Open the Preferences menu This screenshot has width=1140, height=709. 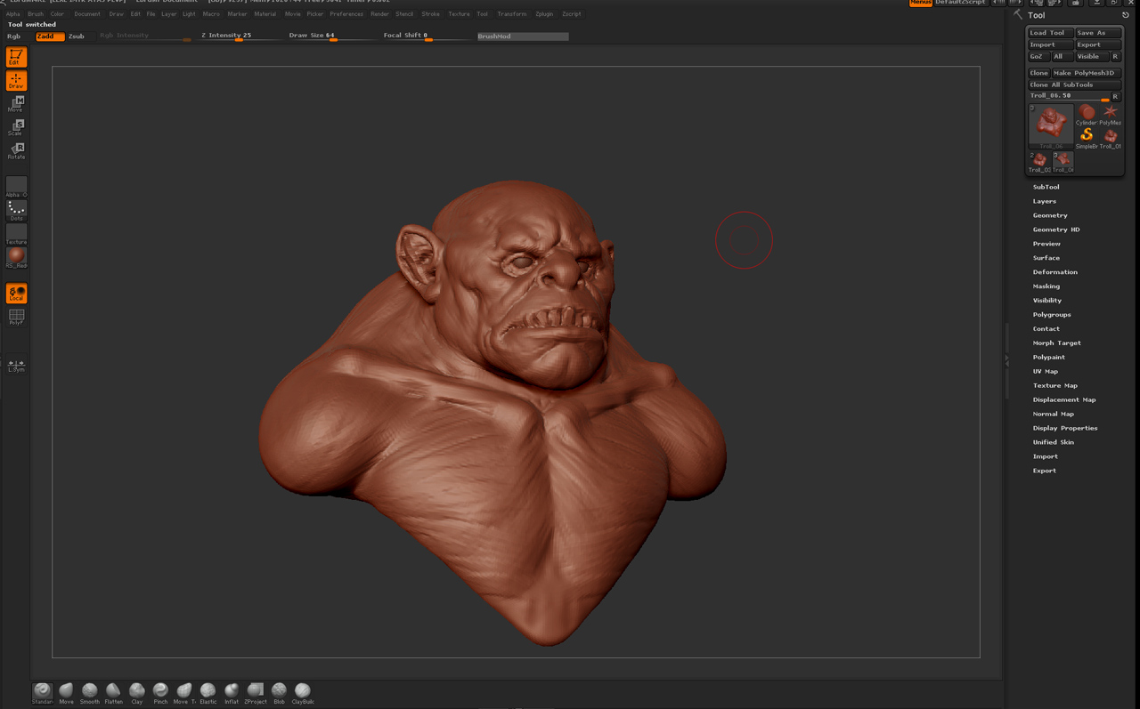(346, 14)
